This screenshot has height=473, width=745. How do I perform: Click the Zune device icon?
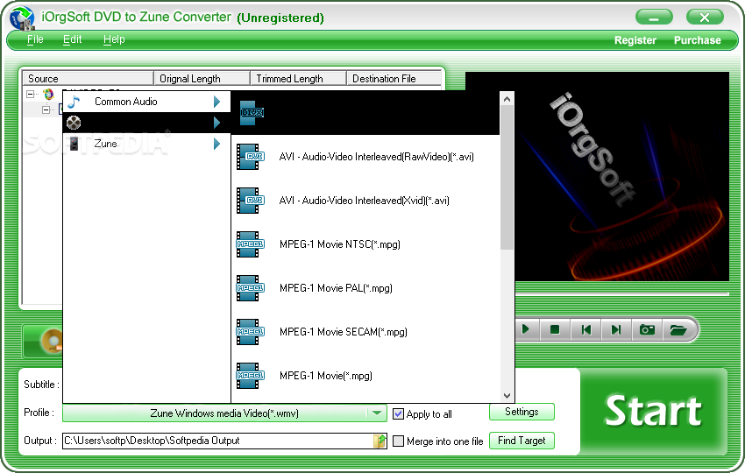74,144
